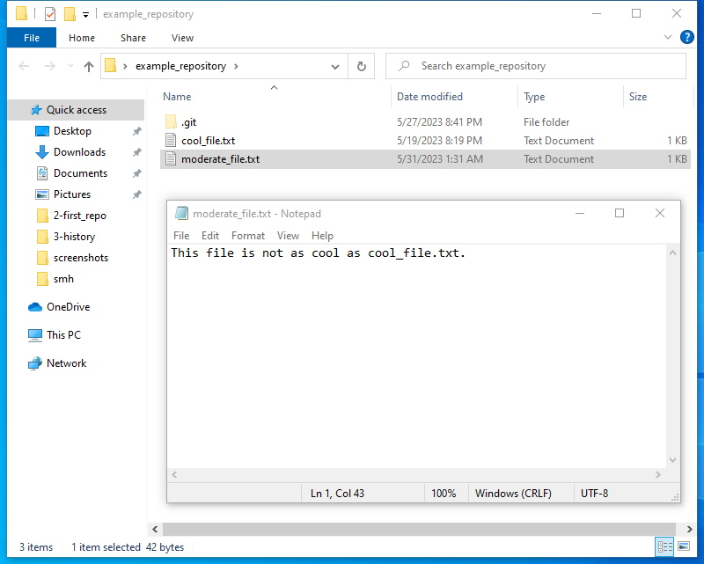704x564 pixels.
Task: Click the folder icon in the address bar
Action: click(111, 66)
